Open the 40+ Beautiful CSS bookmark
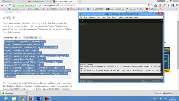This screenshot has height=101, width=179. tap(95, 9)
